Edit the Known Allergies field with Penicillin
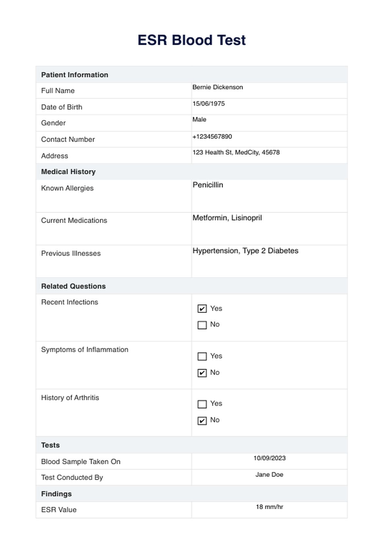This screenshot has height=533, width=384. [x=269, y=196]
